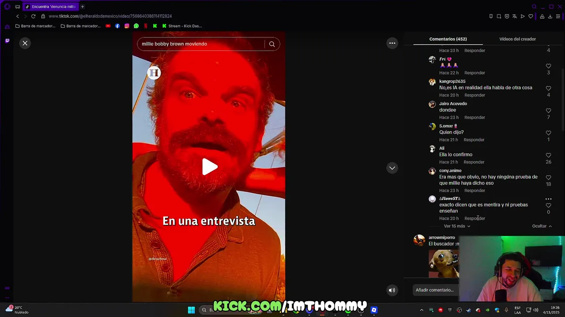Open the Netflix bookmark

146,26
